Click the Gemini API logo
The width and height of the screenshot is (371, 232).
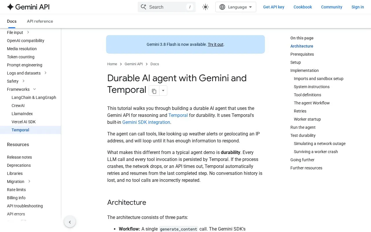[x=28, y=7]
